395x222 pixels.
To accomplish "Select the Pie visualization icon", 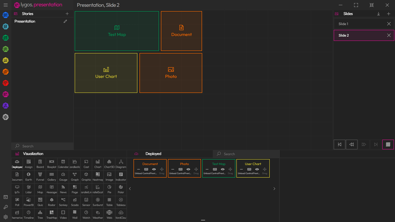I will [x=109, y=189].
